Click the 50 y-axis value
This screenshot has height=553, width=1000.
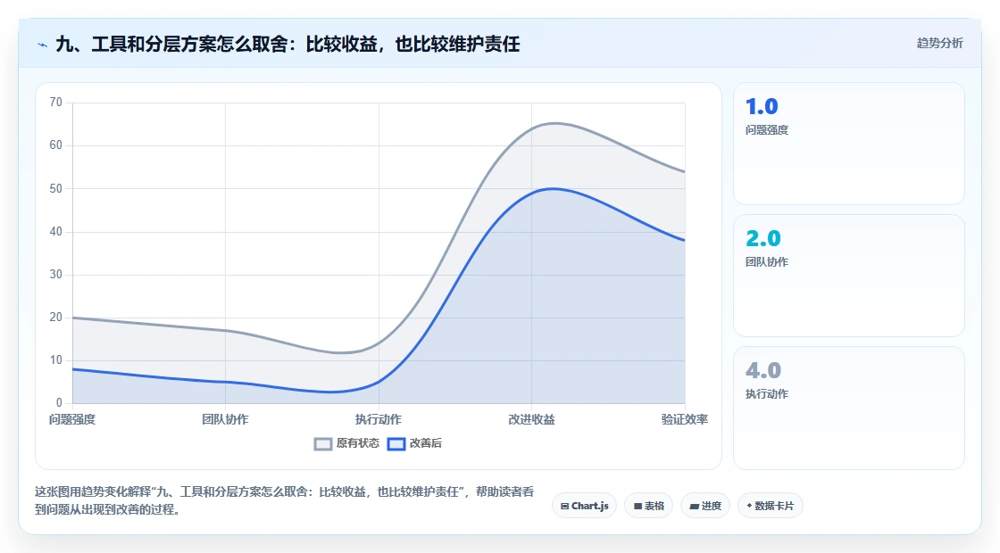pos(56,188)
